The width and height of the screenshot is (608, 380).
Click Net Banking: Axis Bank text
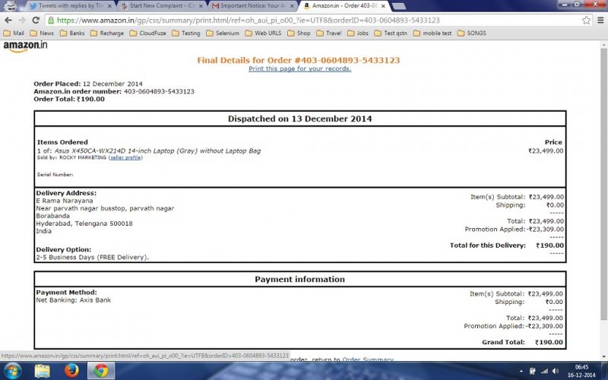click(x=74, y=299)
